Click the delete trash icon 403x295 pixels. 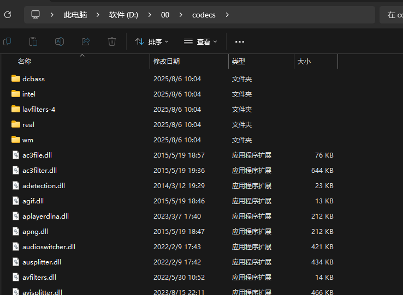[x=112, y=41]
